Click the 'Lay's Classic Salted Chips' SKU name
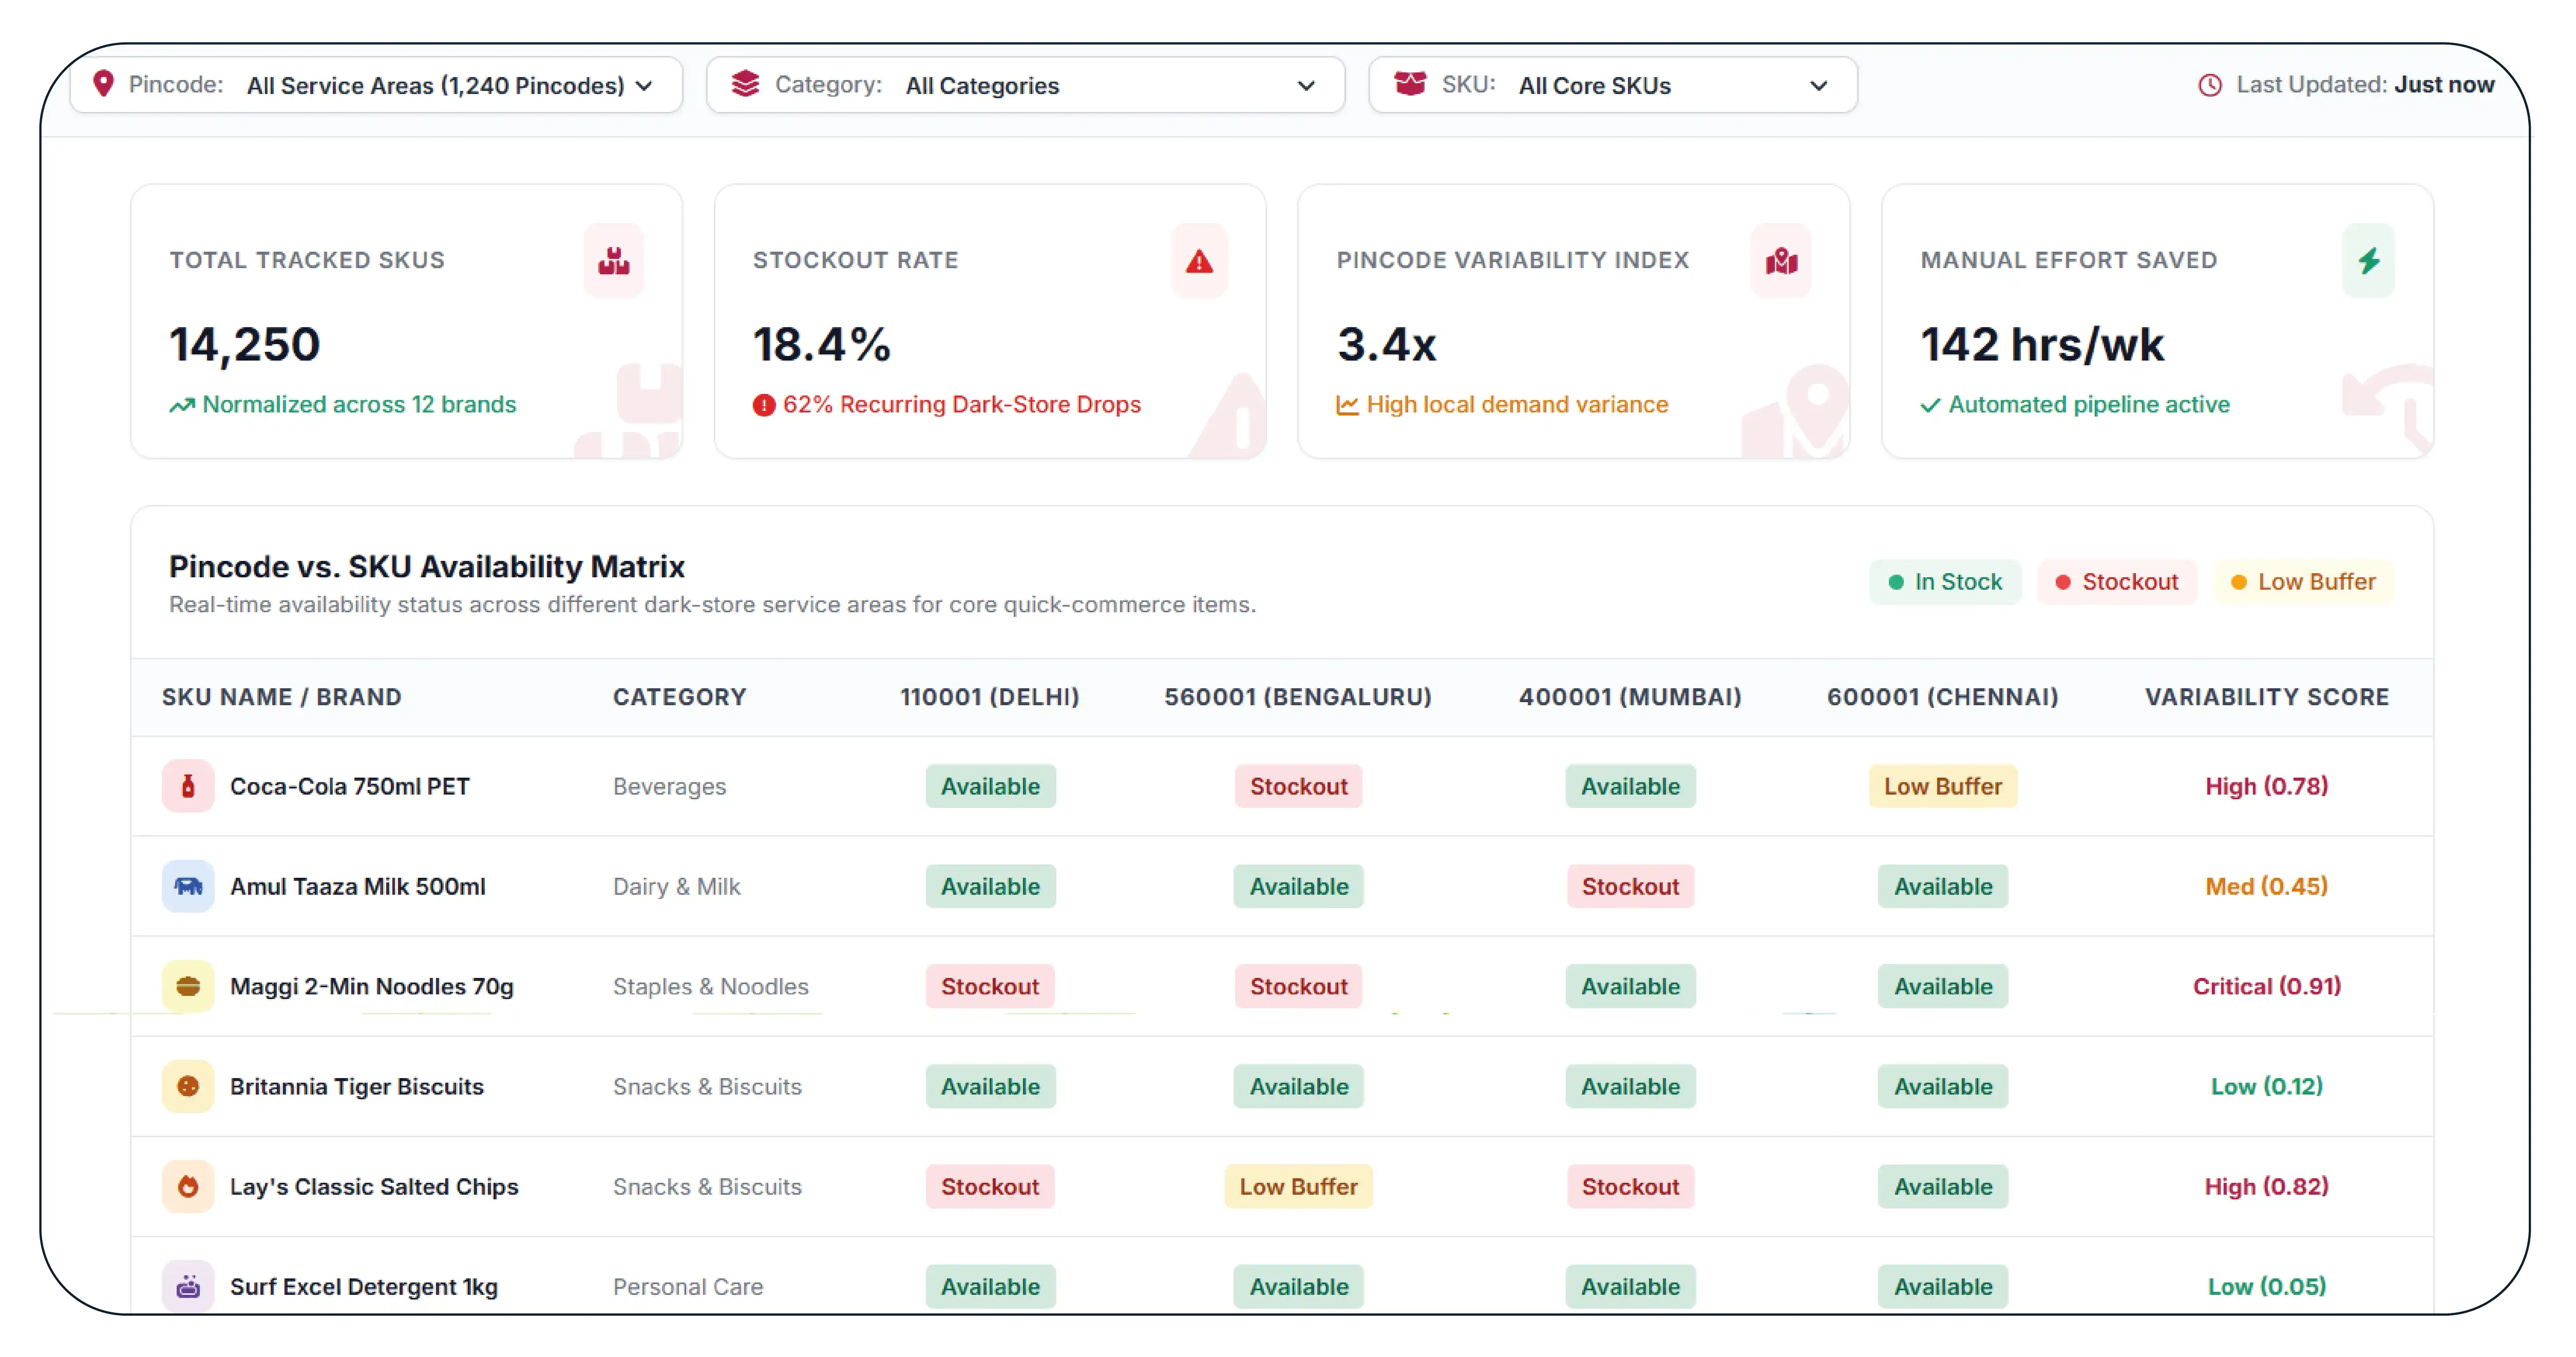2576x1357 pixels. [x=374, y=1187]
